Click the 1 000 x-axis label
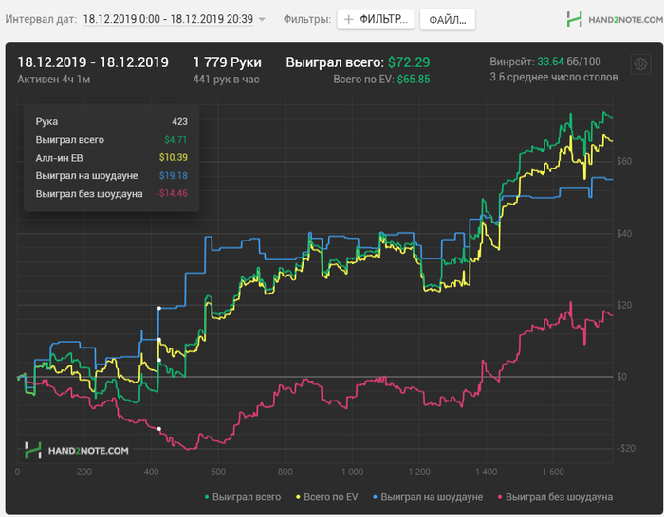 click(352, 472)
